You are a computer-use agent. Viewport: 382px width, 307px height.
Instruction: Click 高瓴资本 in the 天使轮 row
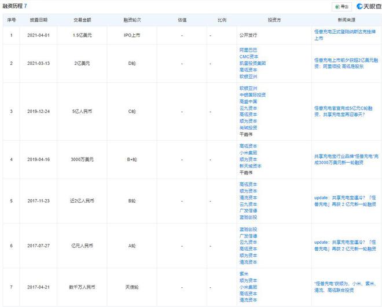[x=248, y=293]
